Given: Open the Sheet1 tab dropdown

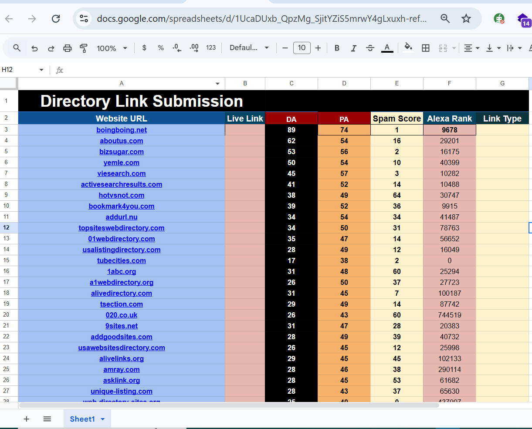Looking at the screenshot, I should pos(102,419).
